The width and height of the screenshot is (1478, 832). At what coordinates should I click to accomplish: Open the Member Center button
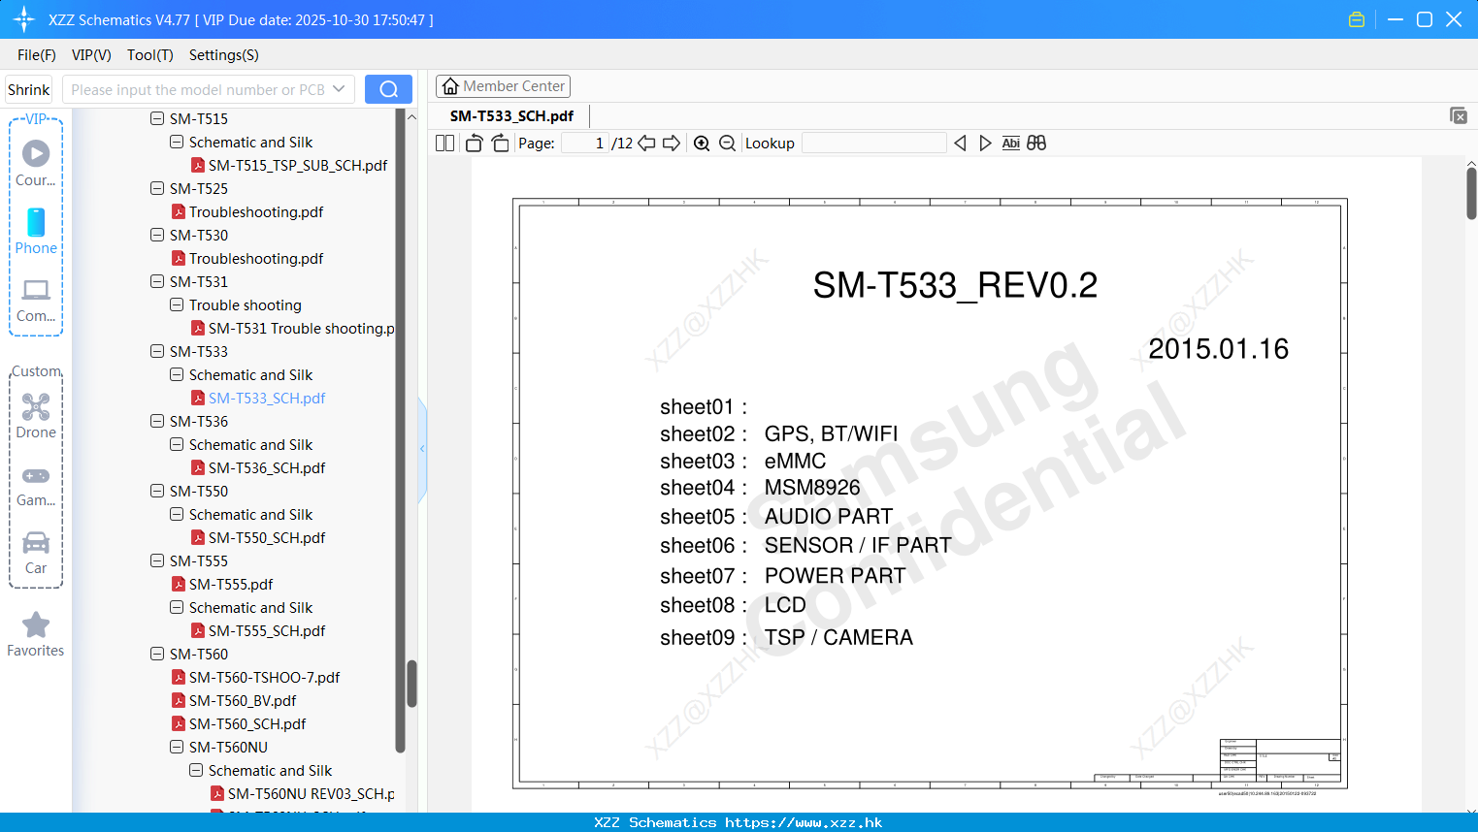pos(503,86)
